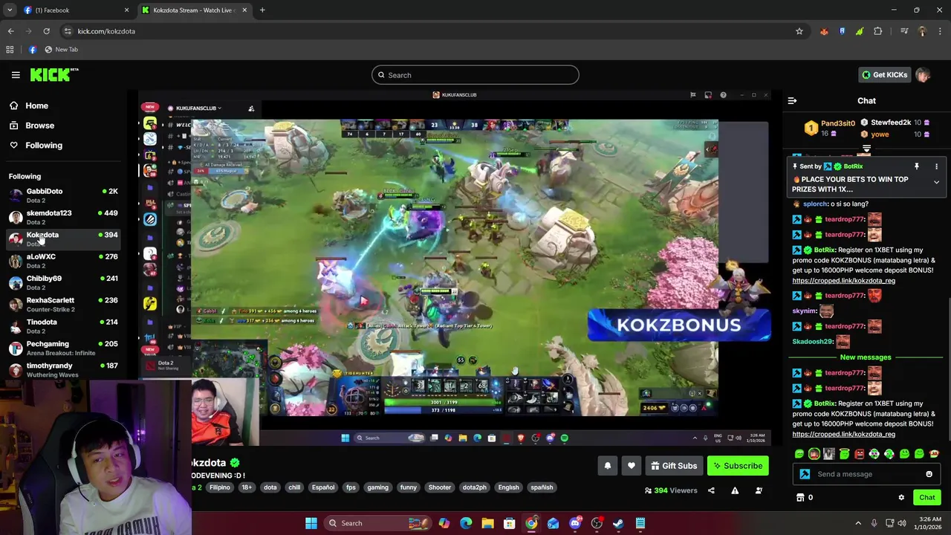Viewport: 951px width, 535px height.
Task: Open the emote picker in chat
Action: 929,474
